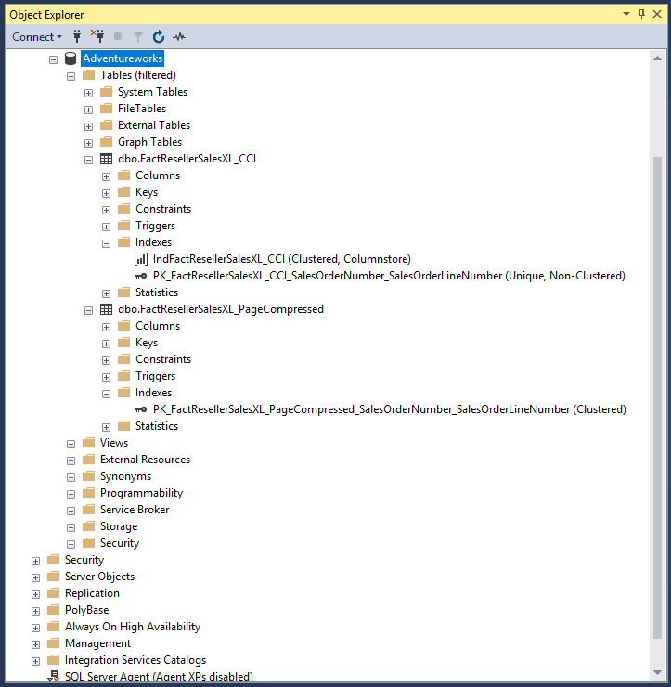Expand the System Tables folder
The height and width of the screenshot is (687, 671).
[x=88, y=93]
